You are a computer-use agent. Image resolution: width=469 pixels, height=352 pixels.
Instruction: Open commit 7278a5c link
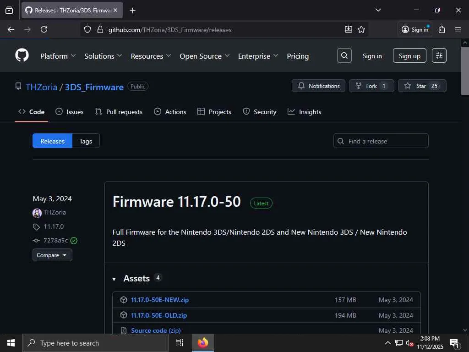(x=55, y=240)
